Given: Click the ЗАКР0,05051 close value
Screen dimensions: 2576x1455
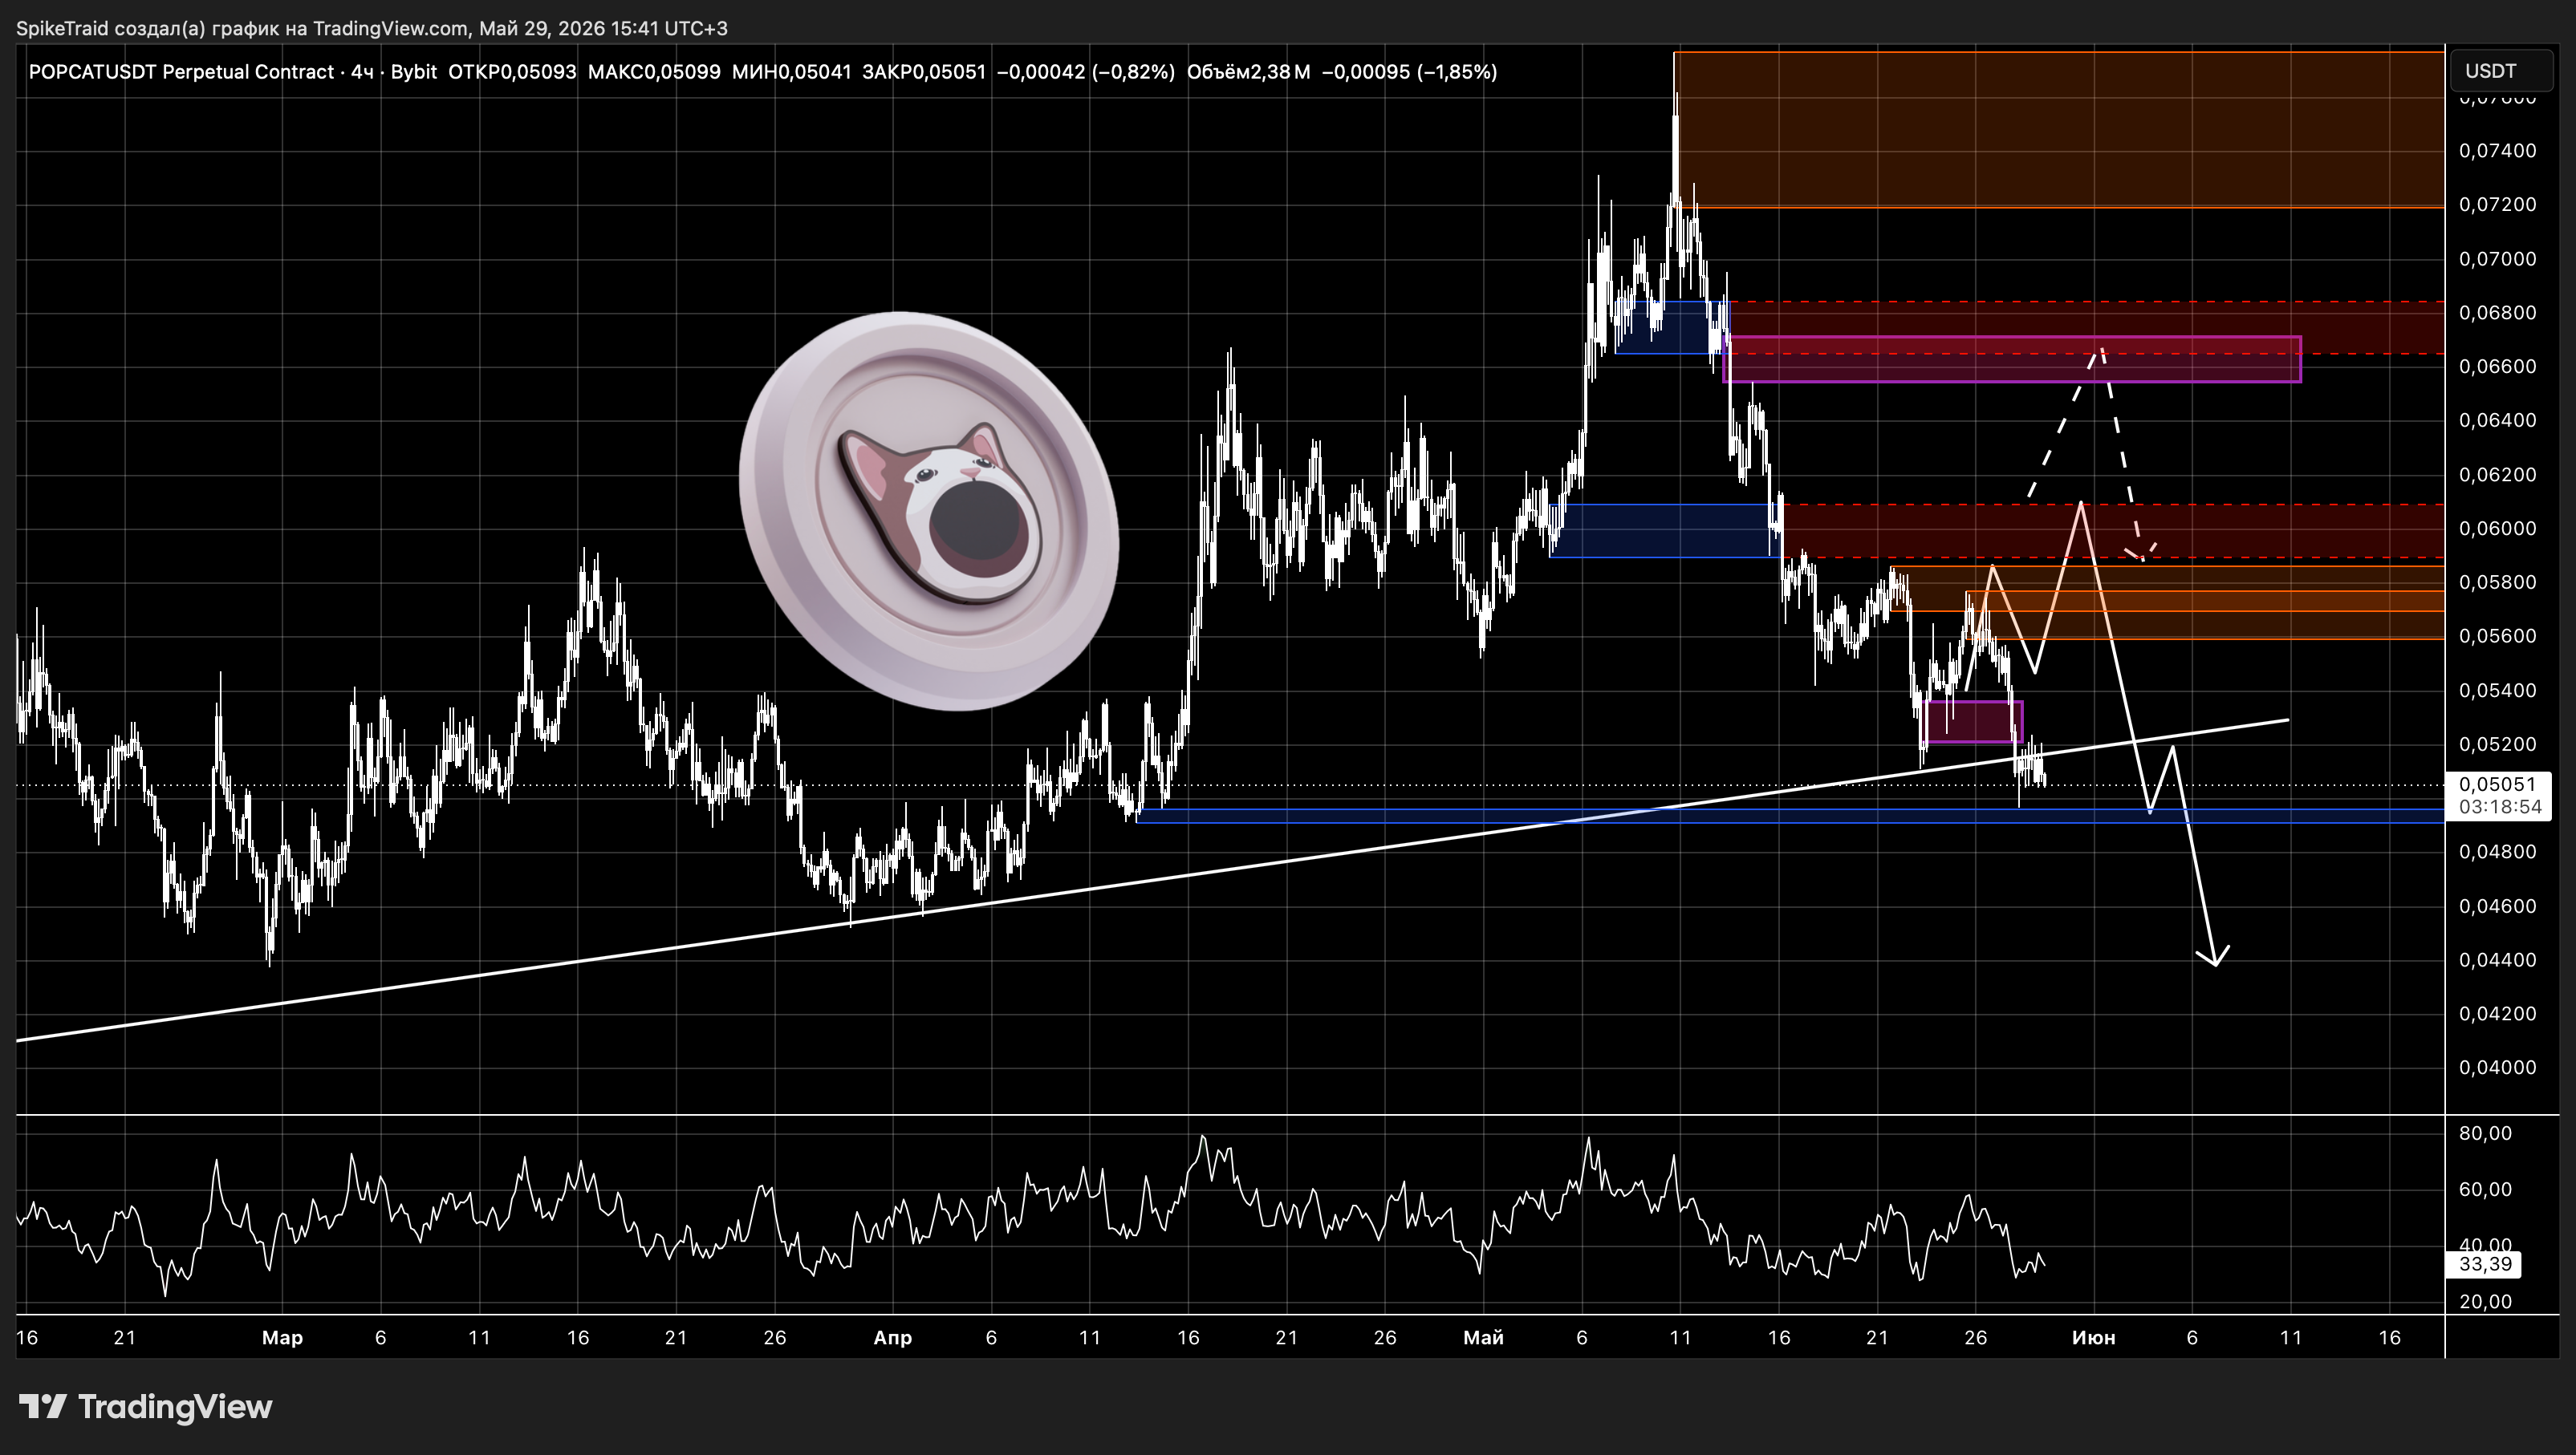Looking at the screenshot, I should pyautogui.click(x=924, y=72).
